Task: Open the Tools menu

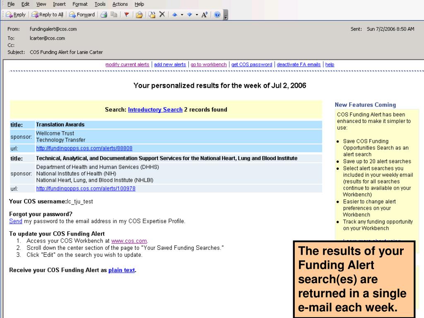Action: (x=100, y=4)
